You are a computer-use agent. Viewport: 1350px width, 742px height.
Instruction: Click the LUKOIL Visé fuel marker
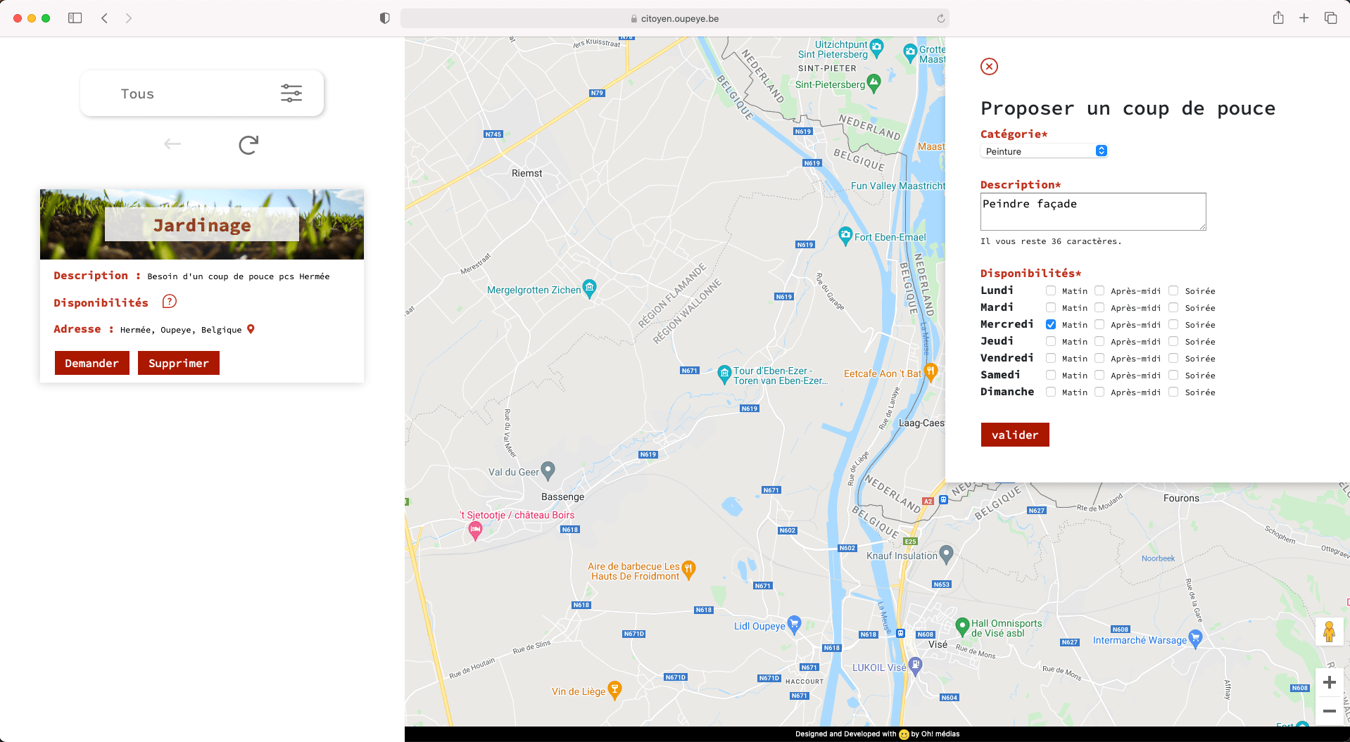pos(915,665)
